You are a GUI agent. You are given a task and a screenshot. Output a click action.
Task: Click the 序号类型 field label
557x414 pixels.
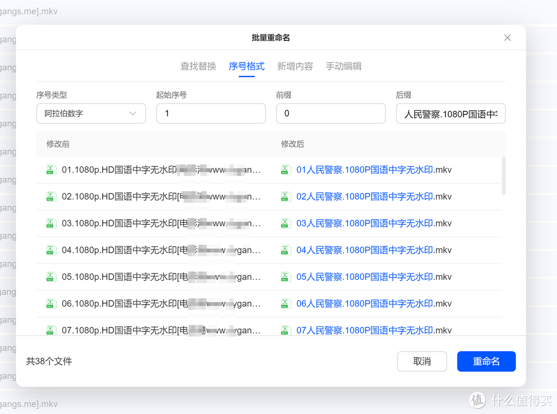[52, 95]
